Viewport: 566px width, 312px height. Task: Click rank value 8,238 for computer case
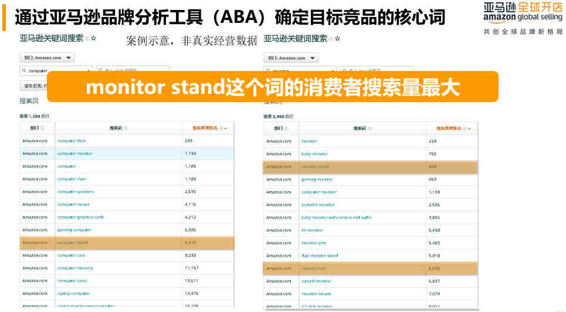(190, 255)
